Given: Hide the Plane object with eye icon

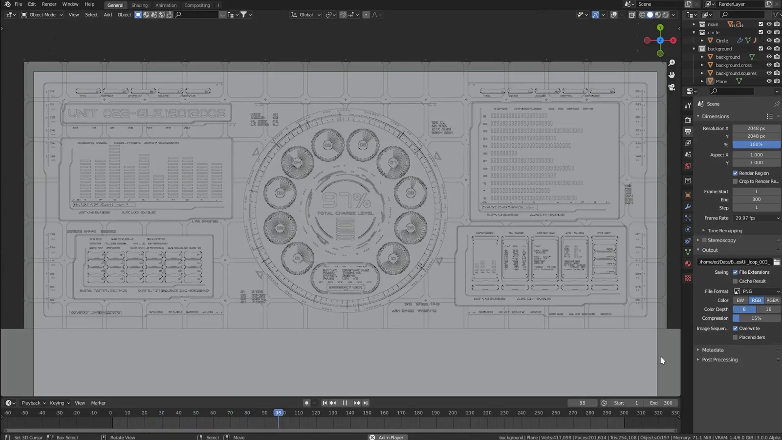Looking at the screenshot, I should coord(769,82).
